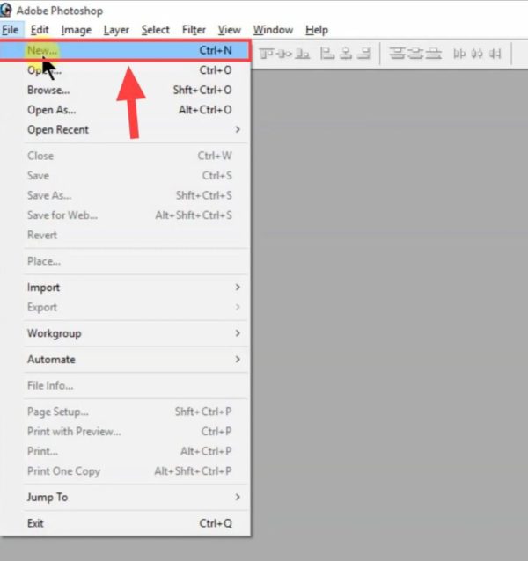Click the Place... menu entry

click(124, 261)
